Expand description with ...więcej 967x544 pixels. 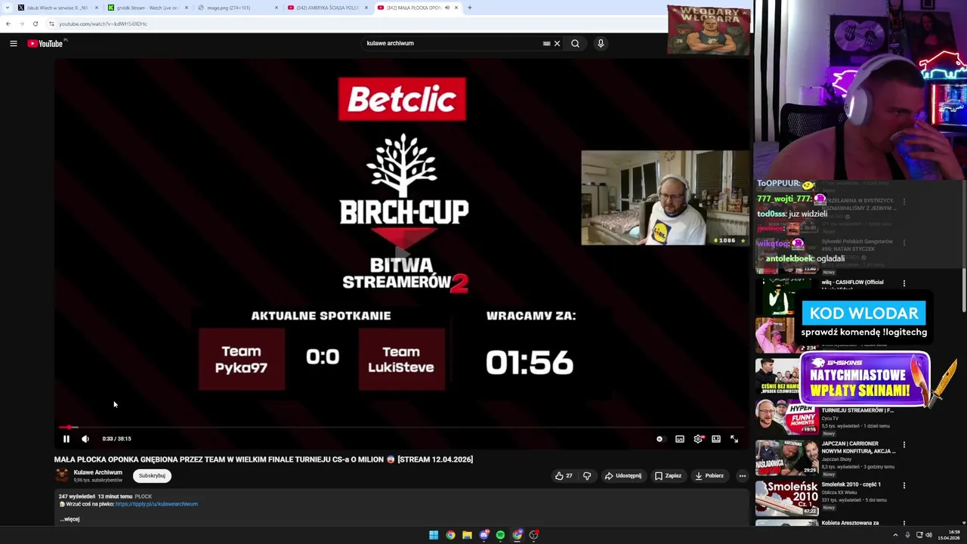point(70,519)
